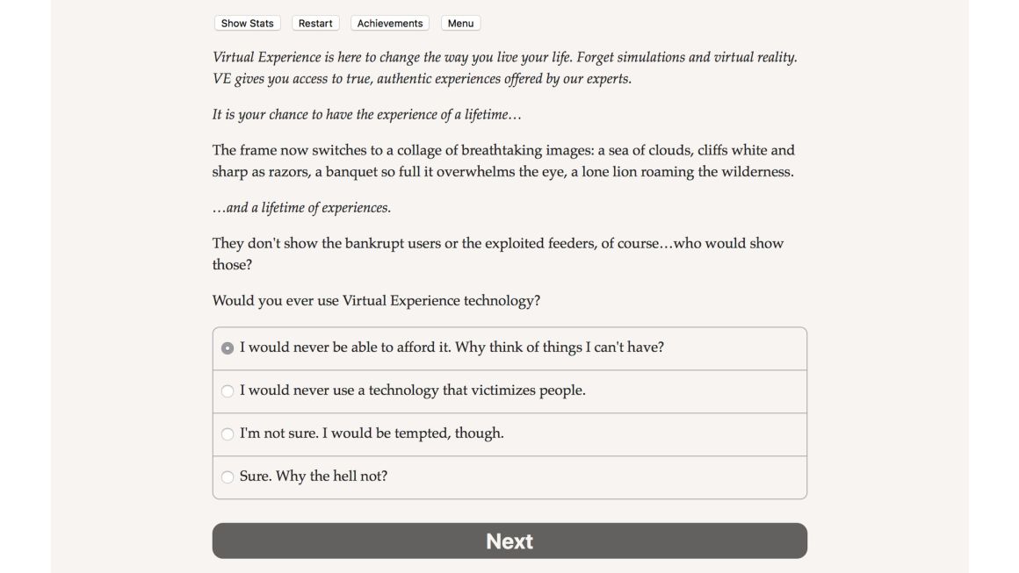Screen dimensions: 1019x573
Task: Open the Show Stats panel
Action: 247,24
